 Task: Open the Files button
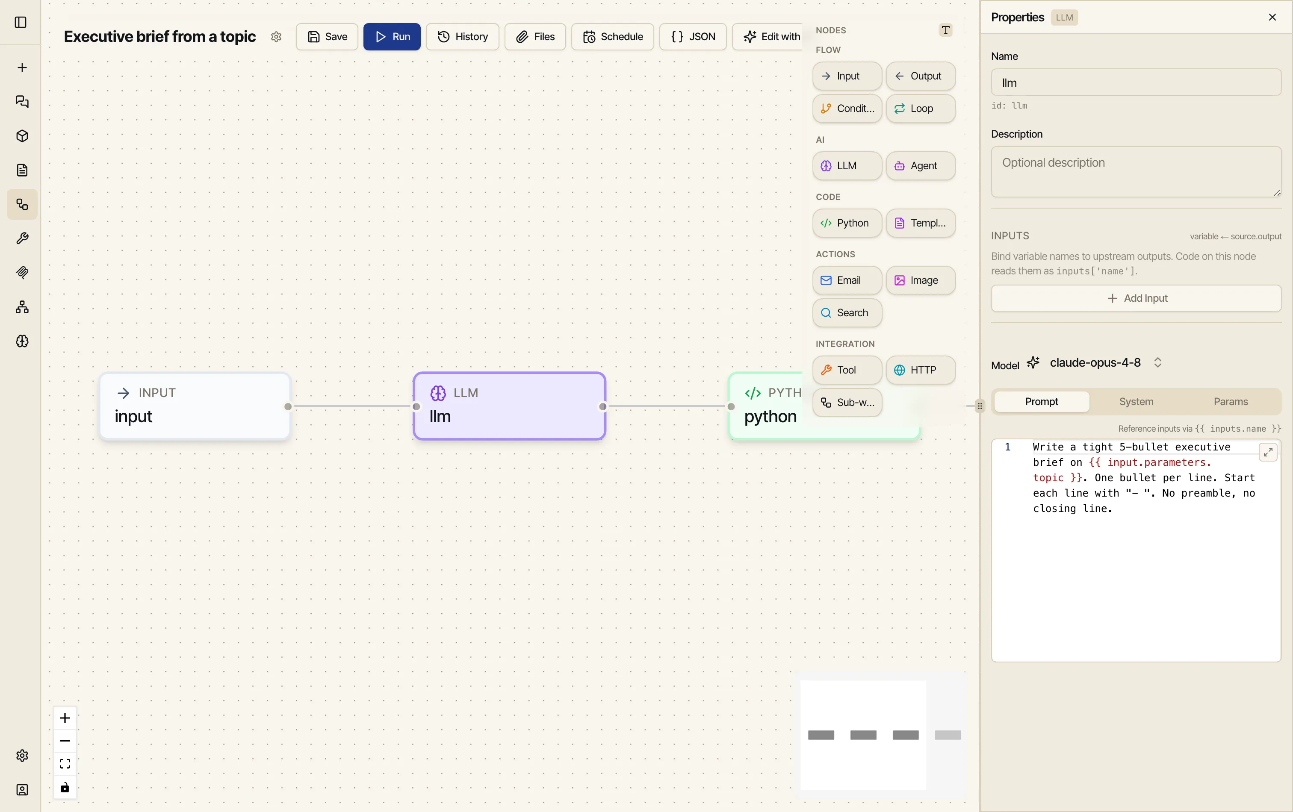coord(535,37)
